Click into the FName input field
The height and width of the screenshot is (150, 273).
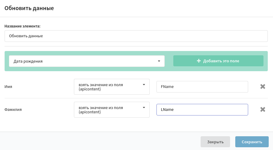point(202,87)
